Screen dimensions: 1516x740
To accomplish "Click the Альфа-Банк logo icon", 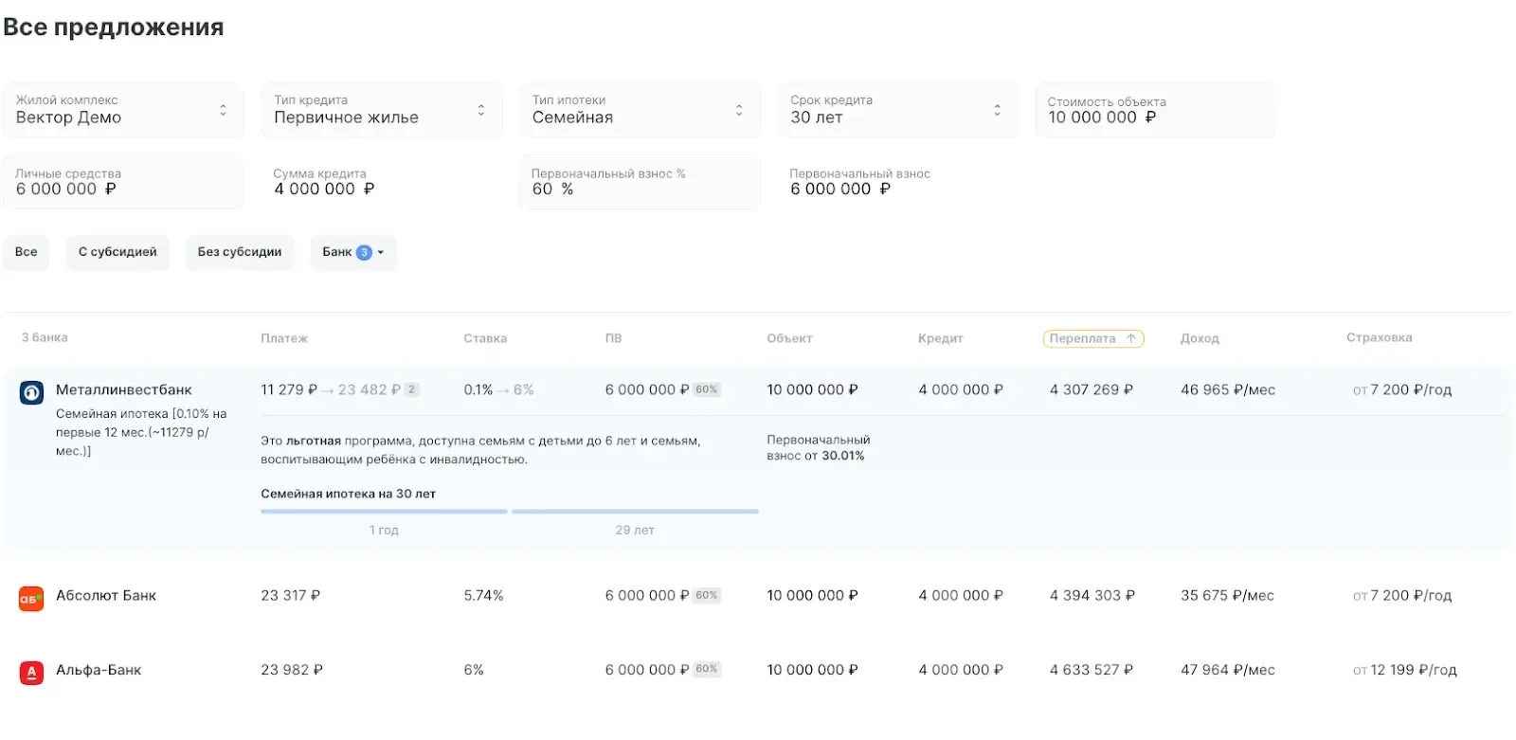I will click(31, 673).
